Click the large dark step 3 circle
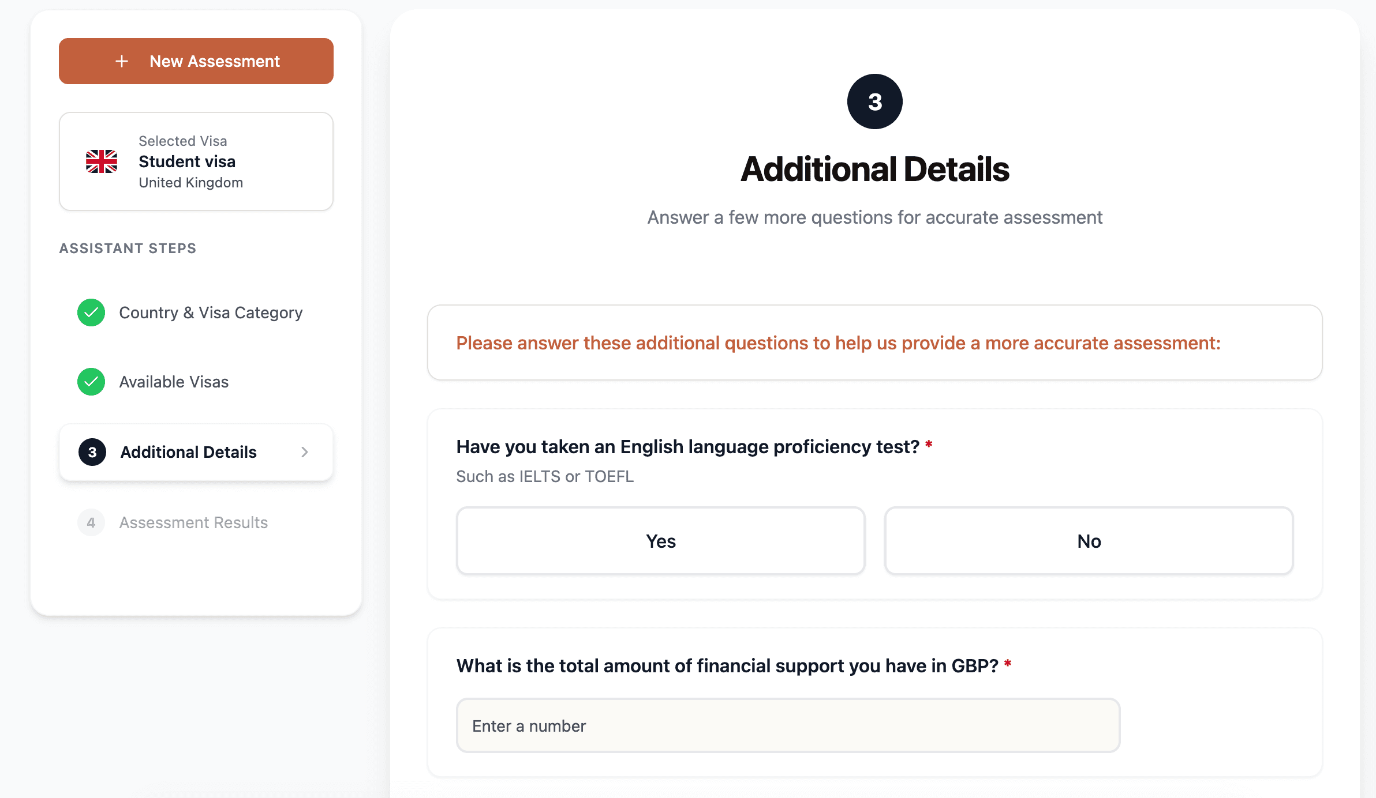The height and width of the screenshot is (798, 1376). (874, 101)
